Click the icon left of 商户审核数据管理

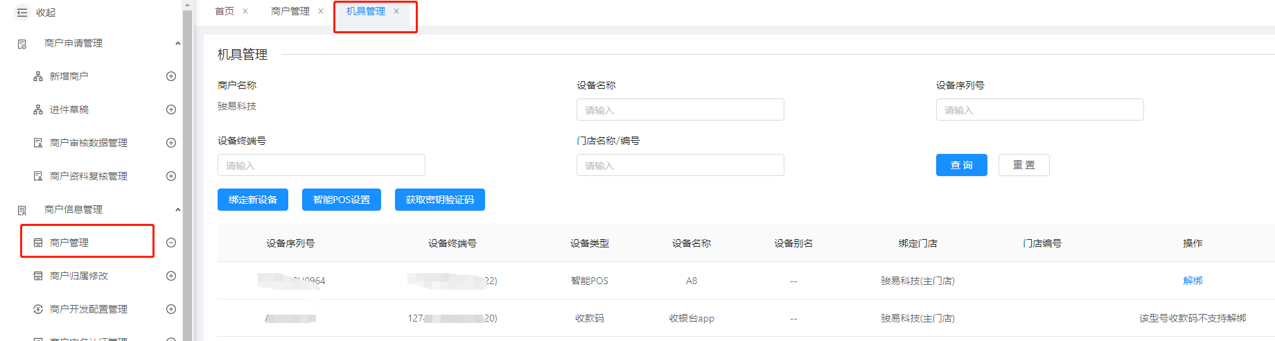tap(38, 143)
